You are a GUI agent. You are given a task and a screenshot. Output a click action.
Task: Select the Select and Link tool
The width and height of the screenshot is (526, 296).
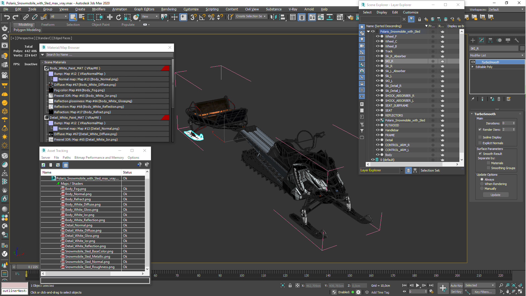(26, 17)
